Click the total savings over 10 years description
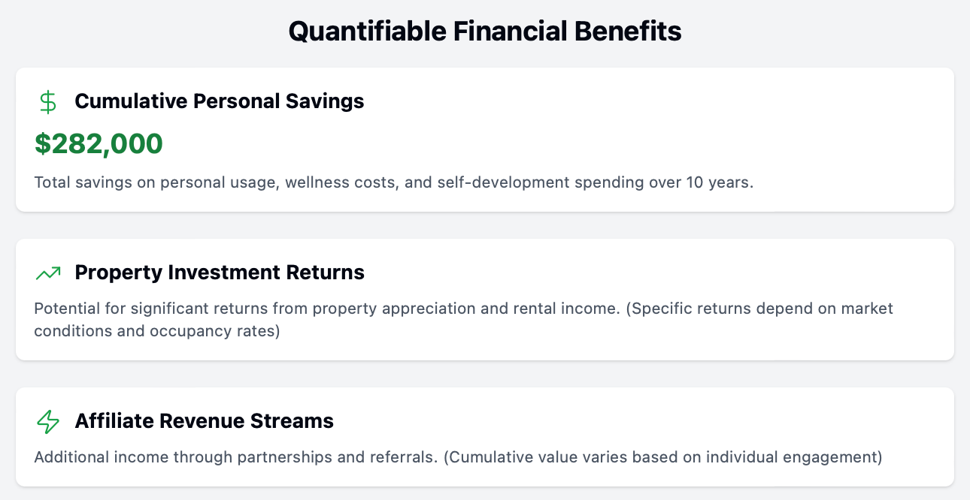This screenshot has height=500, width=970. coord(394,182)
